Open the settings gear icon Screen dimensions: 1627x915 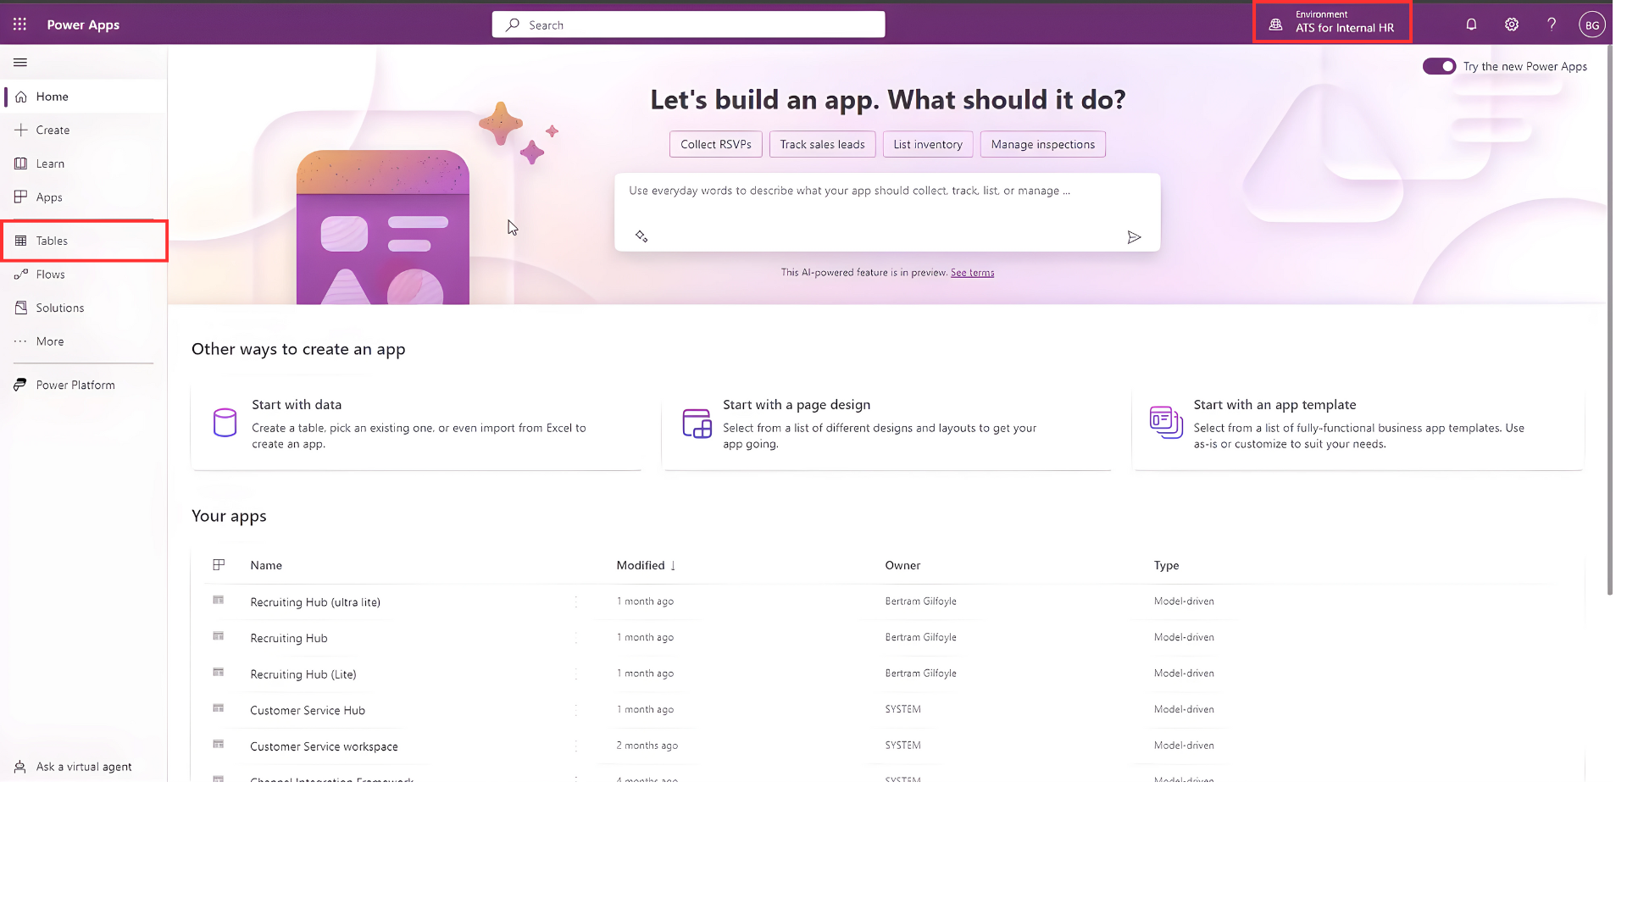pyautogui.click(x=1512, y=25)
